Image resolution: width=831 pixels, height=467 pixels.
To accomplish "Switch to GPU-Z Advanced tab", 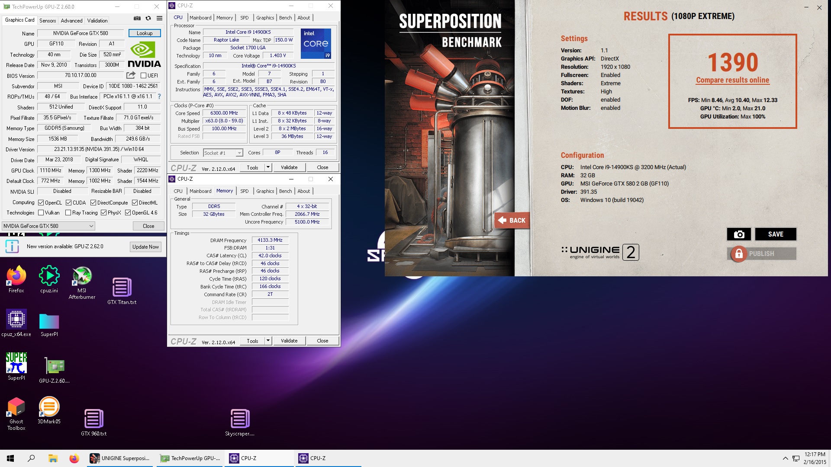I will click(71, 20).
